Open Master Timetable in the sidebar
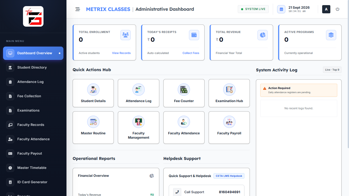Viewport: 349px width, 196px height. 33,168
